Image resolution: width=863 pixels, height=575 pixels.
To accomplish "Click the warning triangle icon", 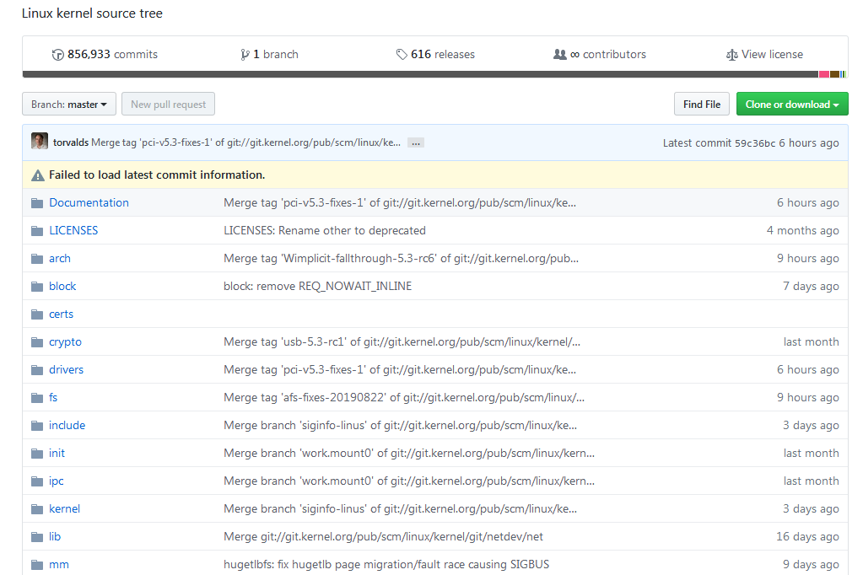I will pos(37,175).
